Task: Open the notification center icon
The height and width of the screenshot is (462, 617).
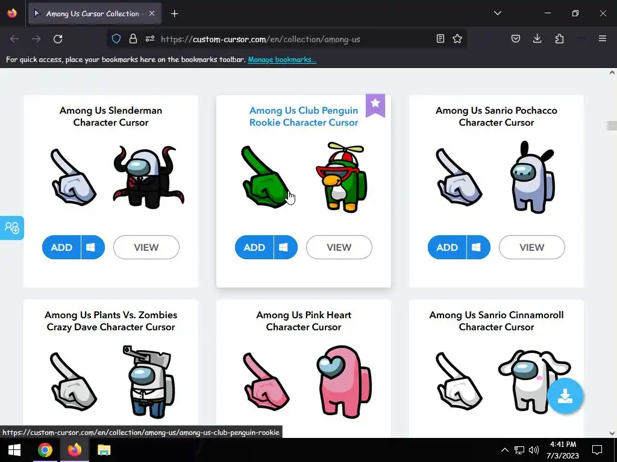Action: [597, 450]
